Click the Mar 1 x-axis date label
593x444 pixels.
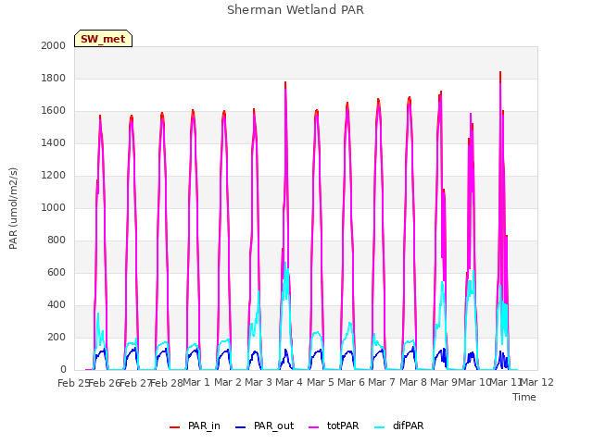196,382
